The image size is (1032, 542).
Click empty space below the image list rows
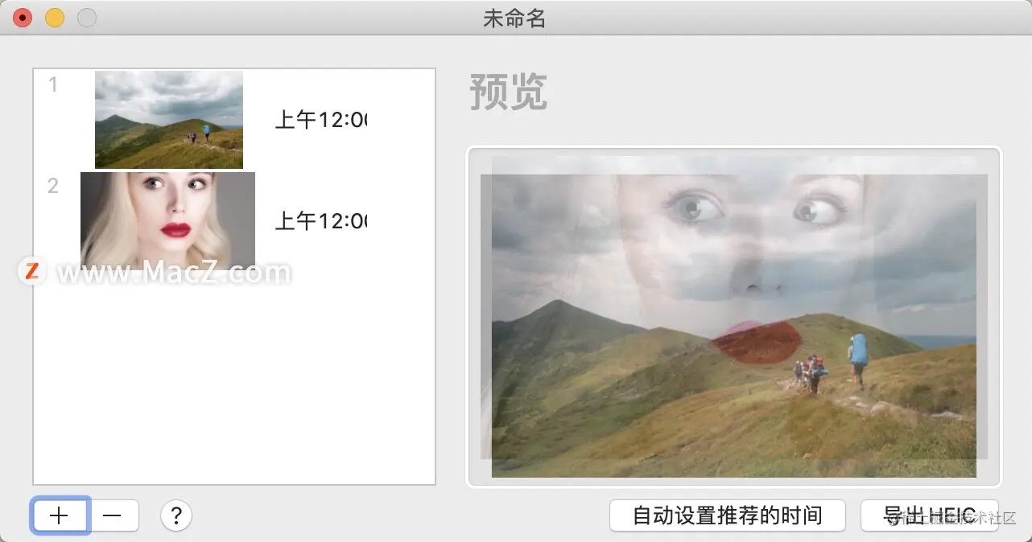(x=233, y=378)
